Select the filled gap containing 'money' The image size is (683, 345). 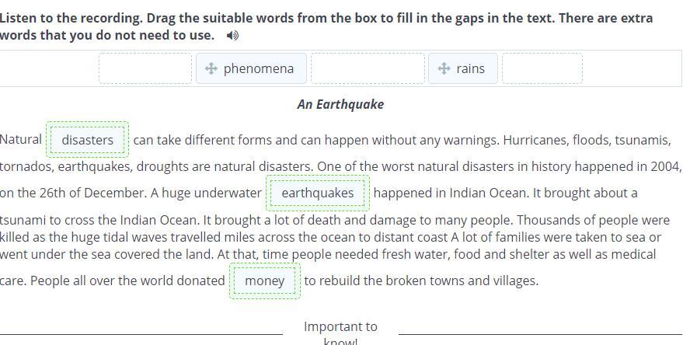pos(265,281)
